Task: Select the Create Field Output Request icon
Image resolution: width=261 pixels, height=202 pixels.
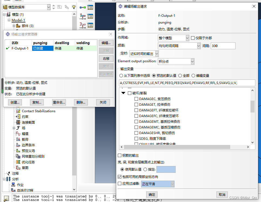Action: tap(83, 16)
